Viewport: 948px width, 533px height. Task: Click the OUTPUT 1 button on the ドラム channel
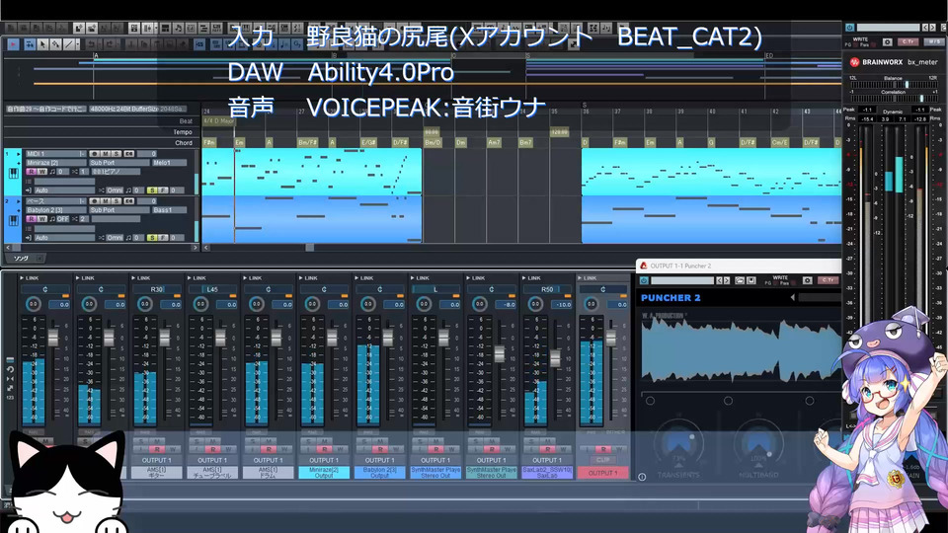click(268, 461)
